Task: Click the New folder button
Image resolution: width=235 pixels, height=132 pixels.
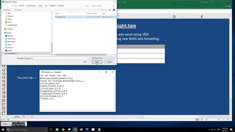Action: (x=18, y=10)
